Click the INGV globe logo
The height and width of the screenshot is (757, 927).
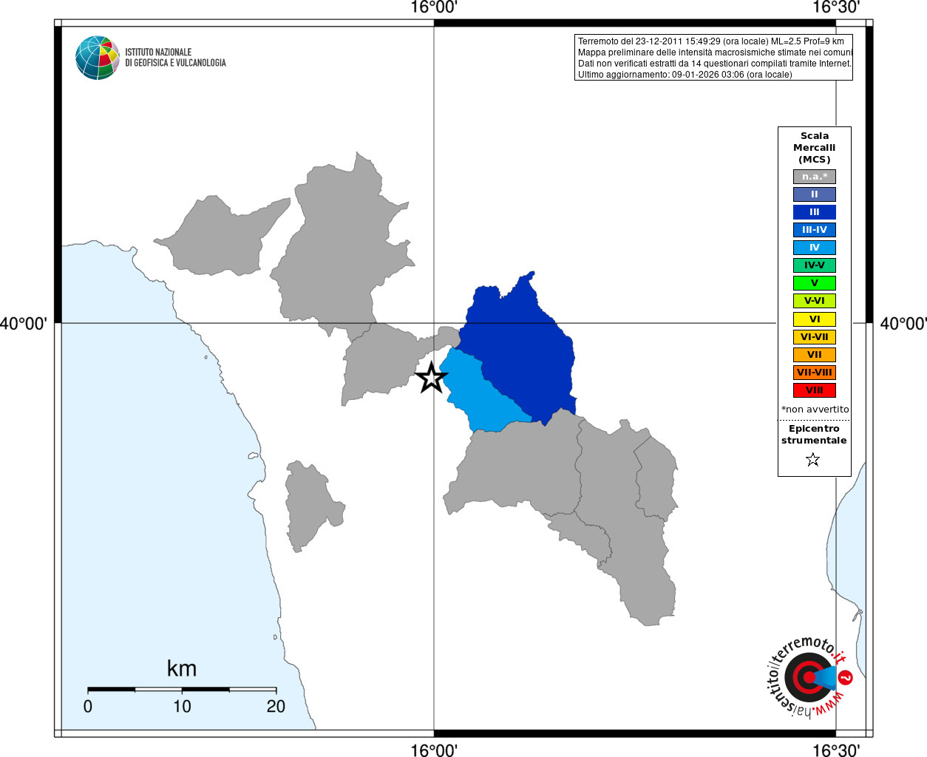click(98, 58)
